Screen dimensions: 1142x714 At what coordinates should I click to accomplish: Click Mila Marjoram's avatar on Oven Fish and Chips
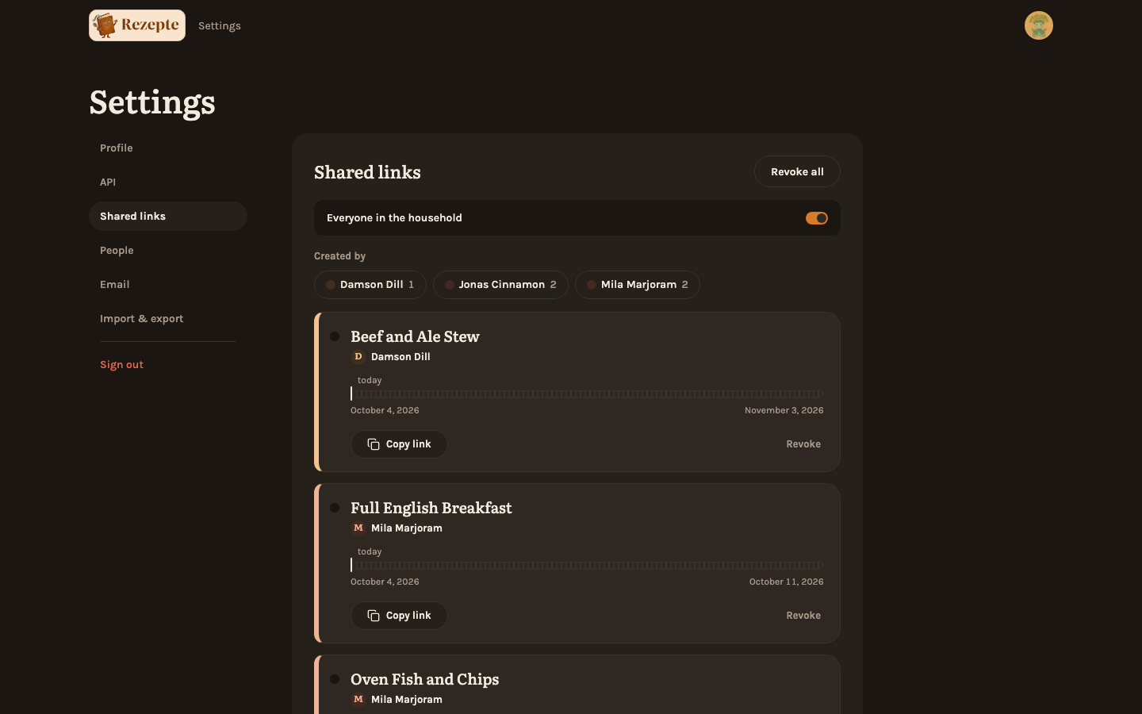[x=358, y=700]
